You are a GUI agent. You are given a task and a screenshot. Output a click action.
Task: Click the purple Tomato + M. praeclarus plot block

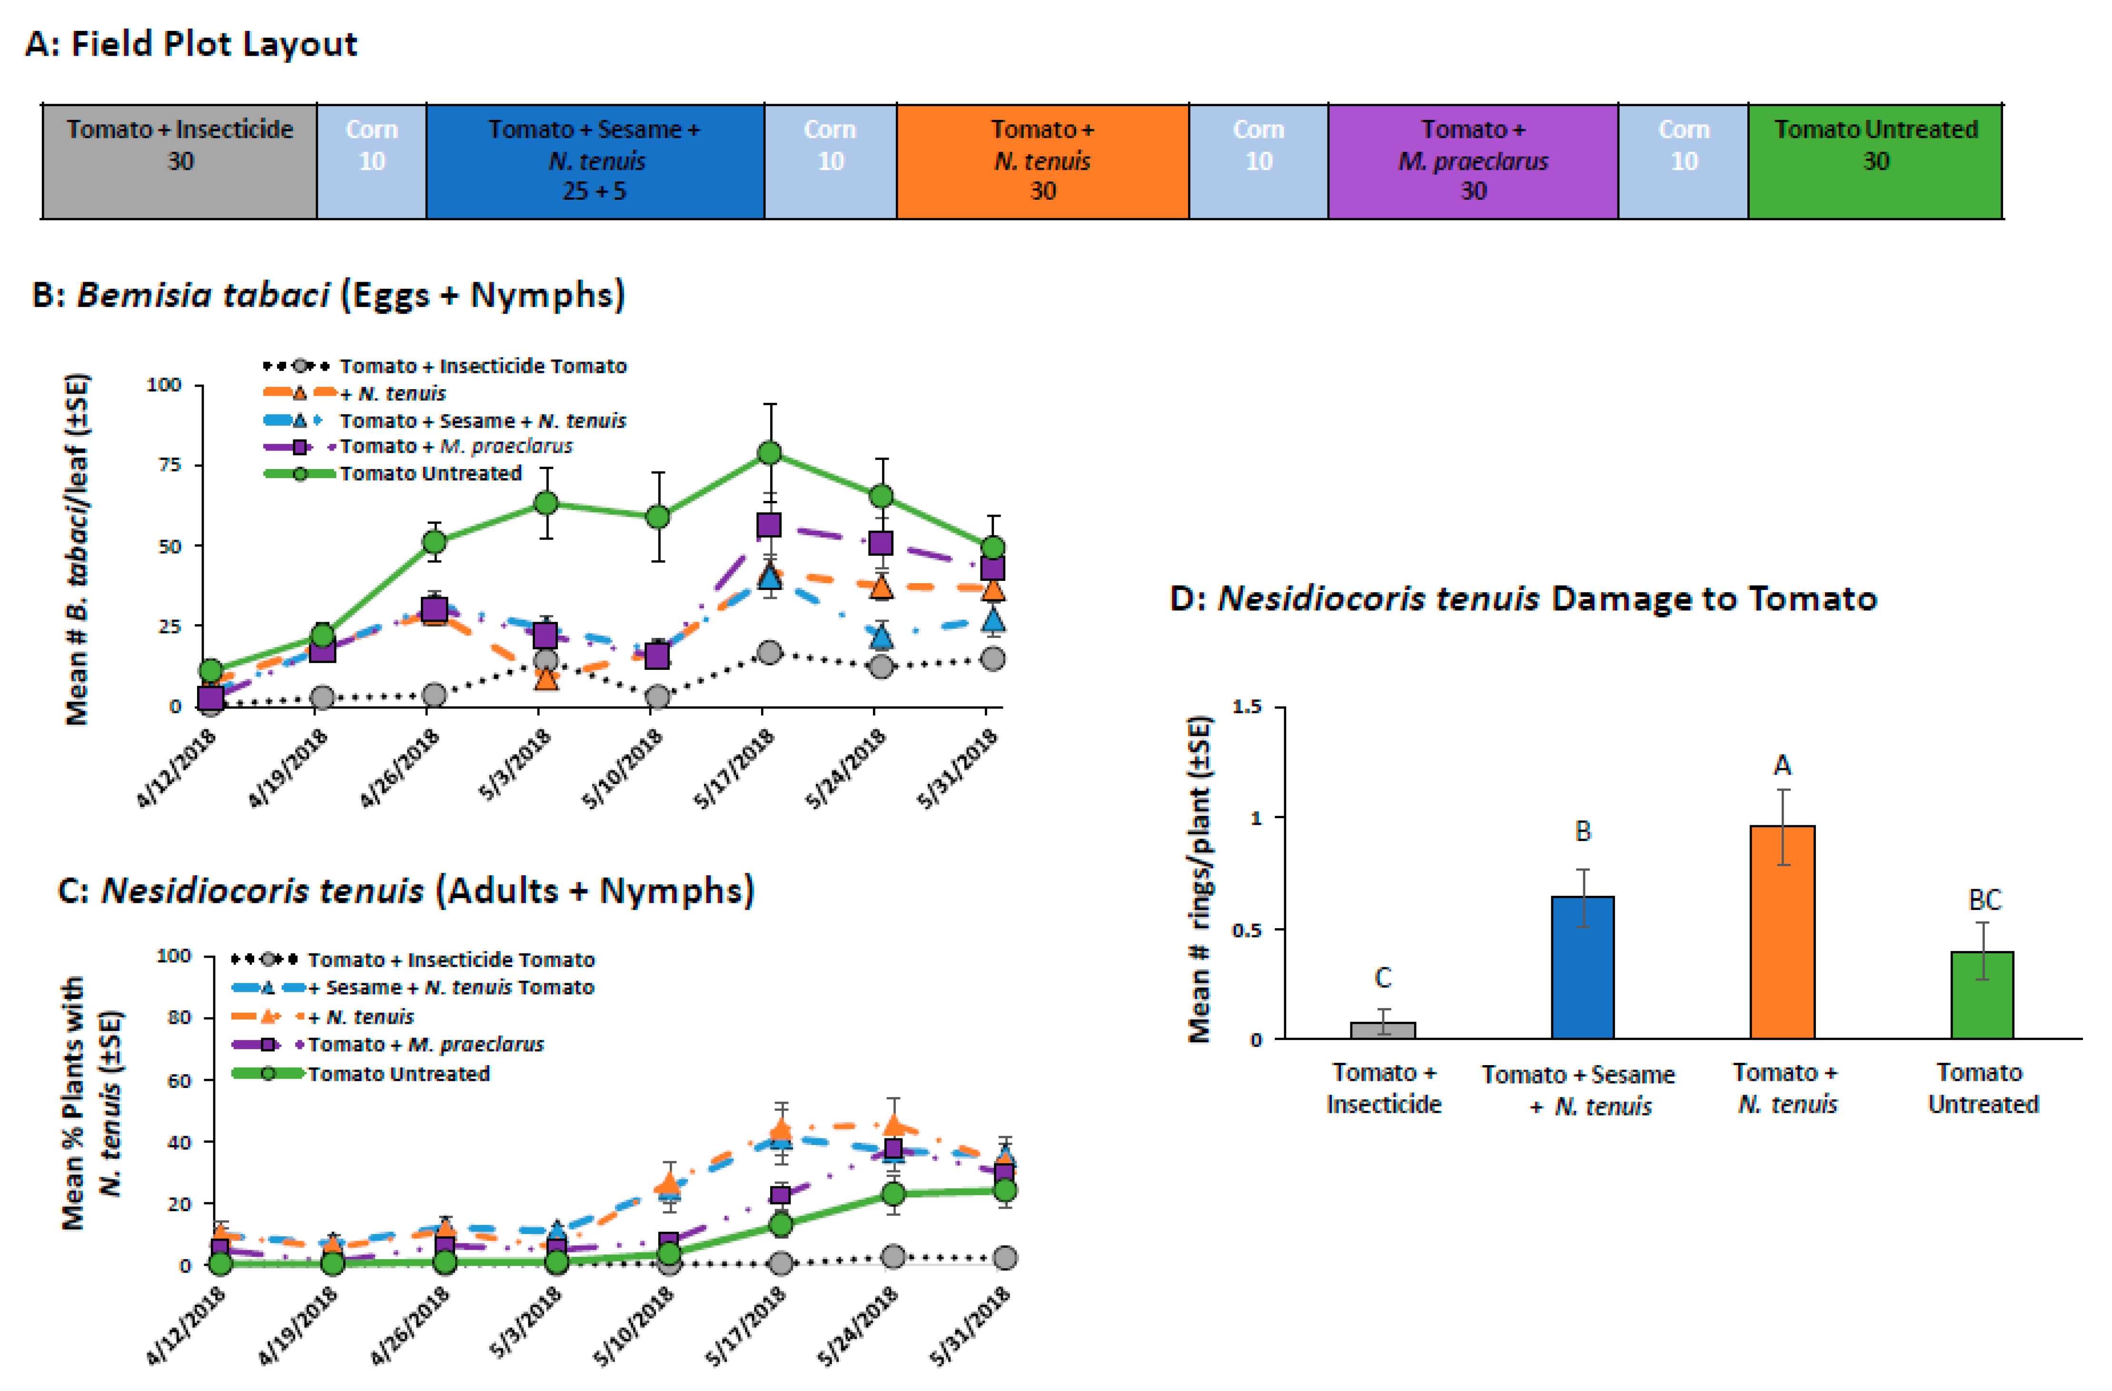pyautogui.click(x=1473, y=161)
